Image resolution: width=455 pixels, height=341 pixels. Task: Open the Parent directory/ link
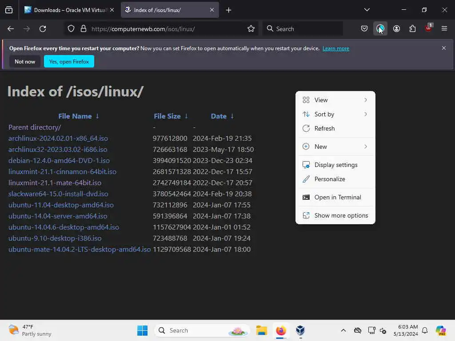coord(35,127)
